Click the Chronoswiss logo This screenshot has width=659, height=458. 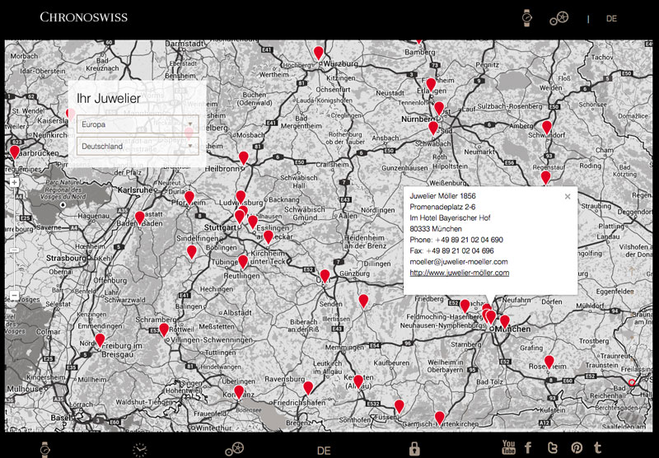(x=84, y=17)
